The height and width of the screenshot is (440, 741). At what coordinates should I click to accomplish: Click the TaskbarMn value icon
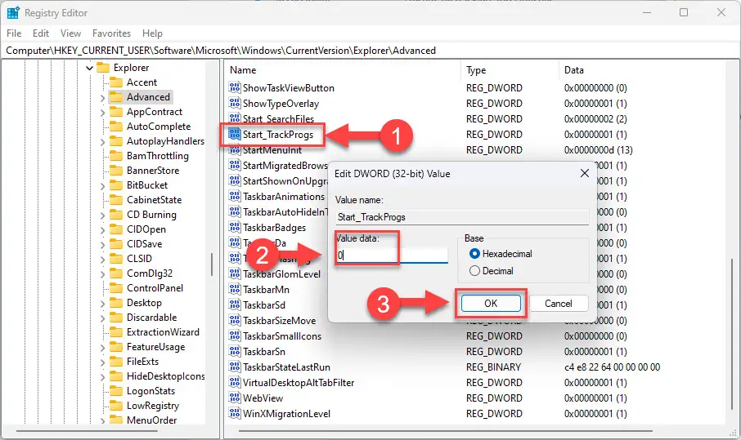(235, 290)
